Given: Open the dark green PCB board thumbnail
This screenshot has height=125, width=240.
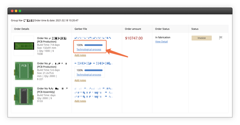Looking at the screenshot, I should pos(24,46).
